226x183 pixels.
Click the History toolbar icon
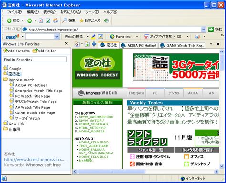pyautogui.click(x=106, y=20)
